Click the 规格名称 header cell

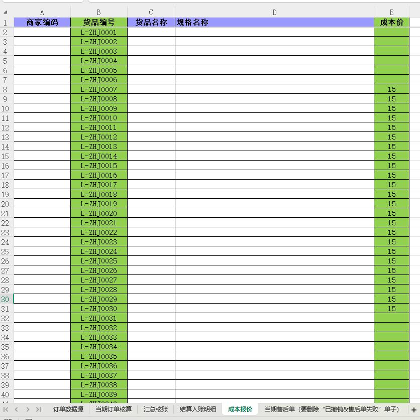(x=274, y=22)
